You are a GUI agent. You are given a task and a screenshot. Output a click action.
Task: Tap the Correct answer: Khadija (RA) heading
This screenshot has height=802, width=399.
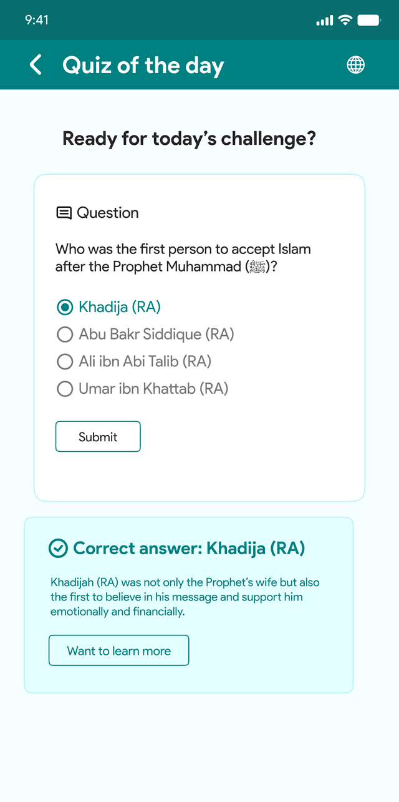tap(189, 549)
